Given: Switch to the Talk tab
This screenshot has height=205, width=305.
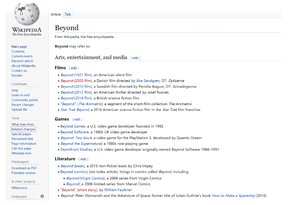Looking at the screenshot, I should coord(68,14).
